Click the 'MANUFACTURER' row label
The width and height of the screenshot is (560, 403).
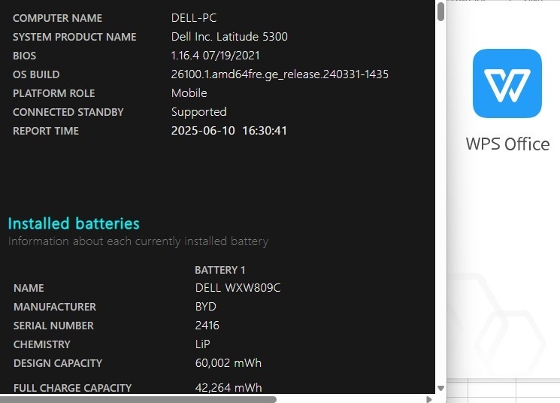coord(55,307)
